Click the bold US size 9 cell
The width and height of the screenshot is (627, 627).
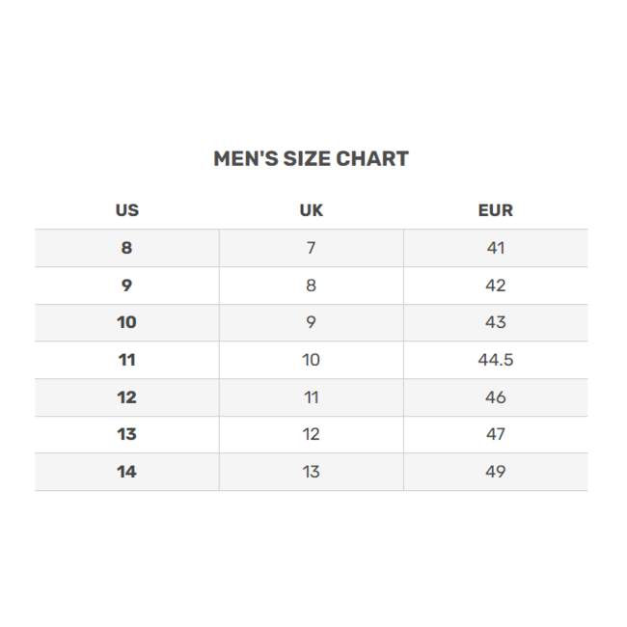click(126, 286)
